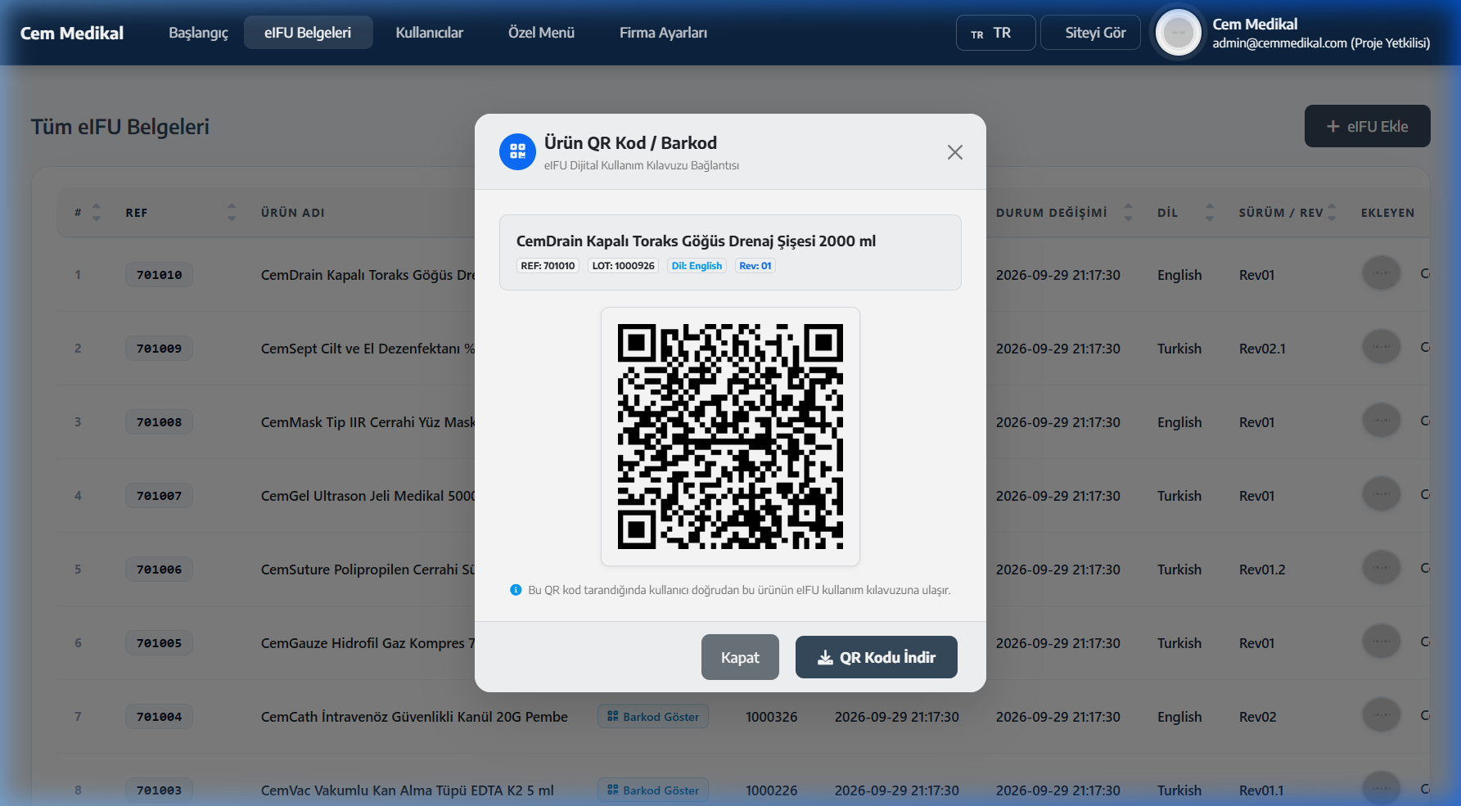The height and width of the screenshot is (806, 1461).
Task: Select the eIFU Belgeleri tab
Action: click(x=308, y=33)
